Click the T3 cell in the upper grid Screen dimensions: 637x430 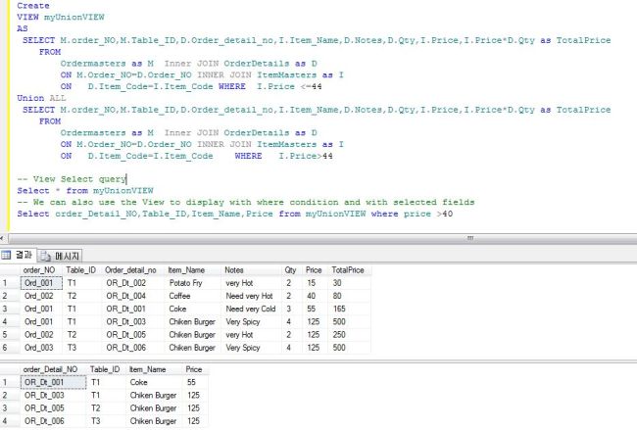pyautogui.click(x=82, y=348)
